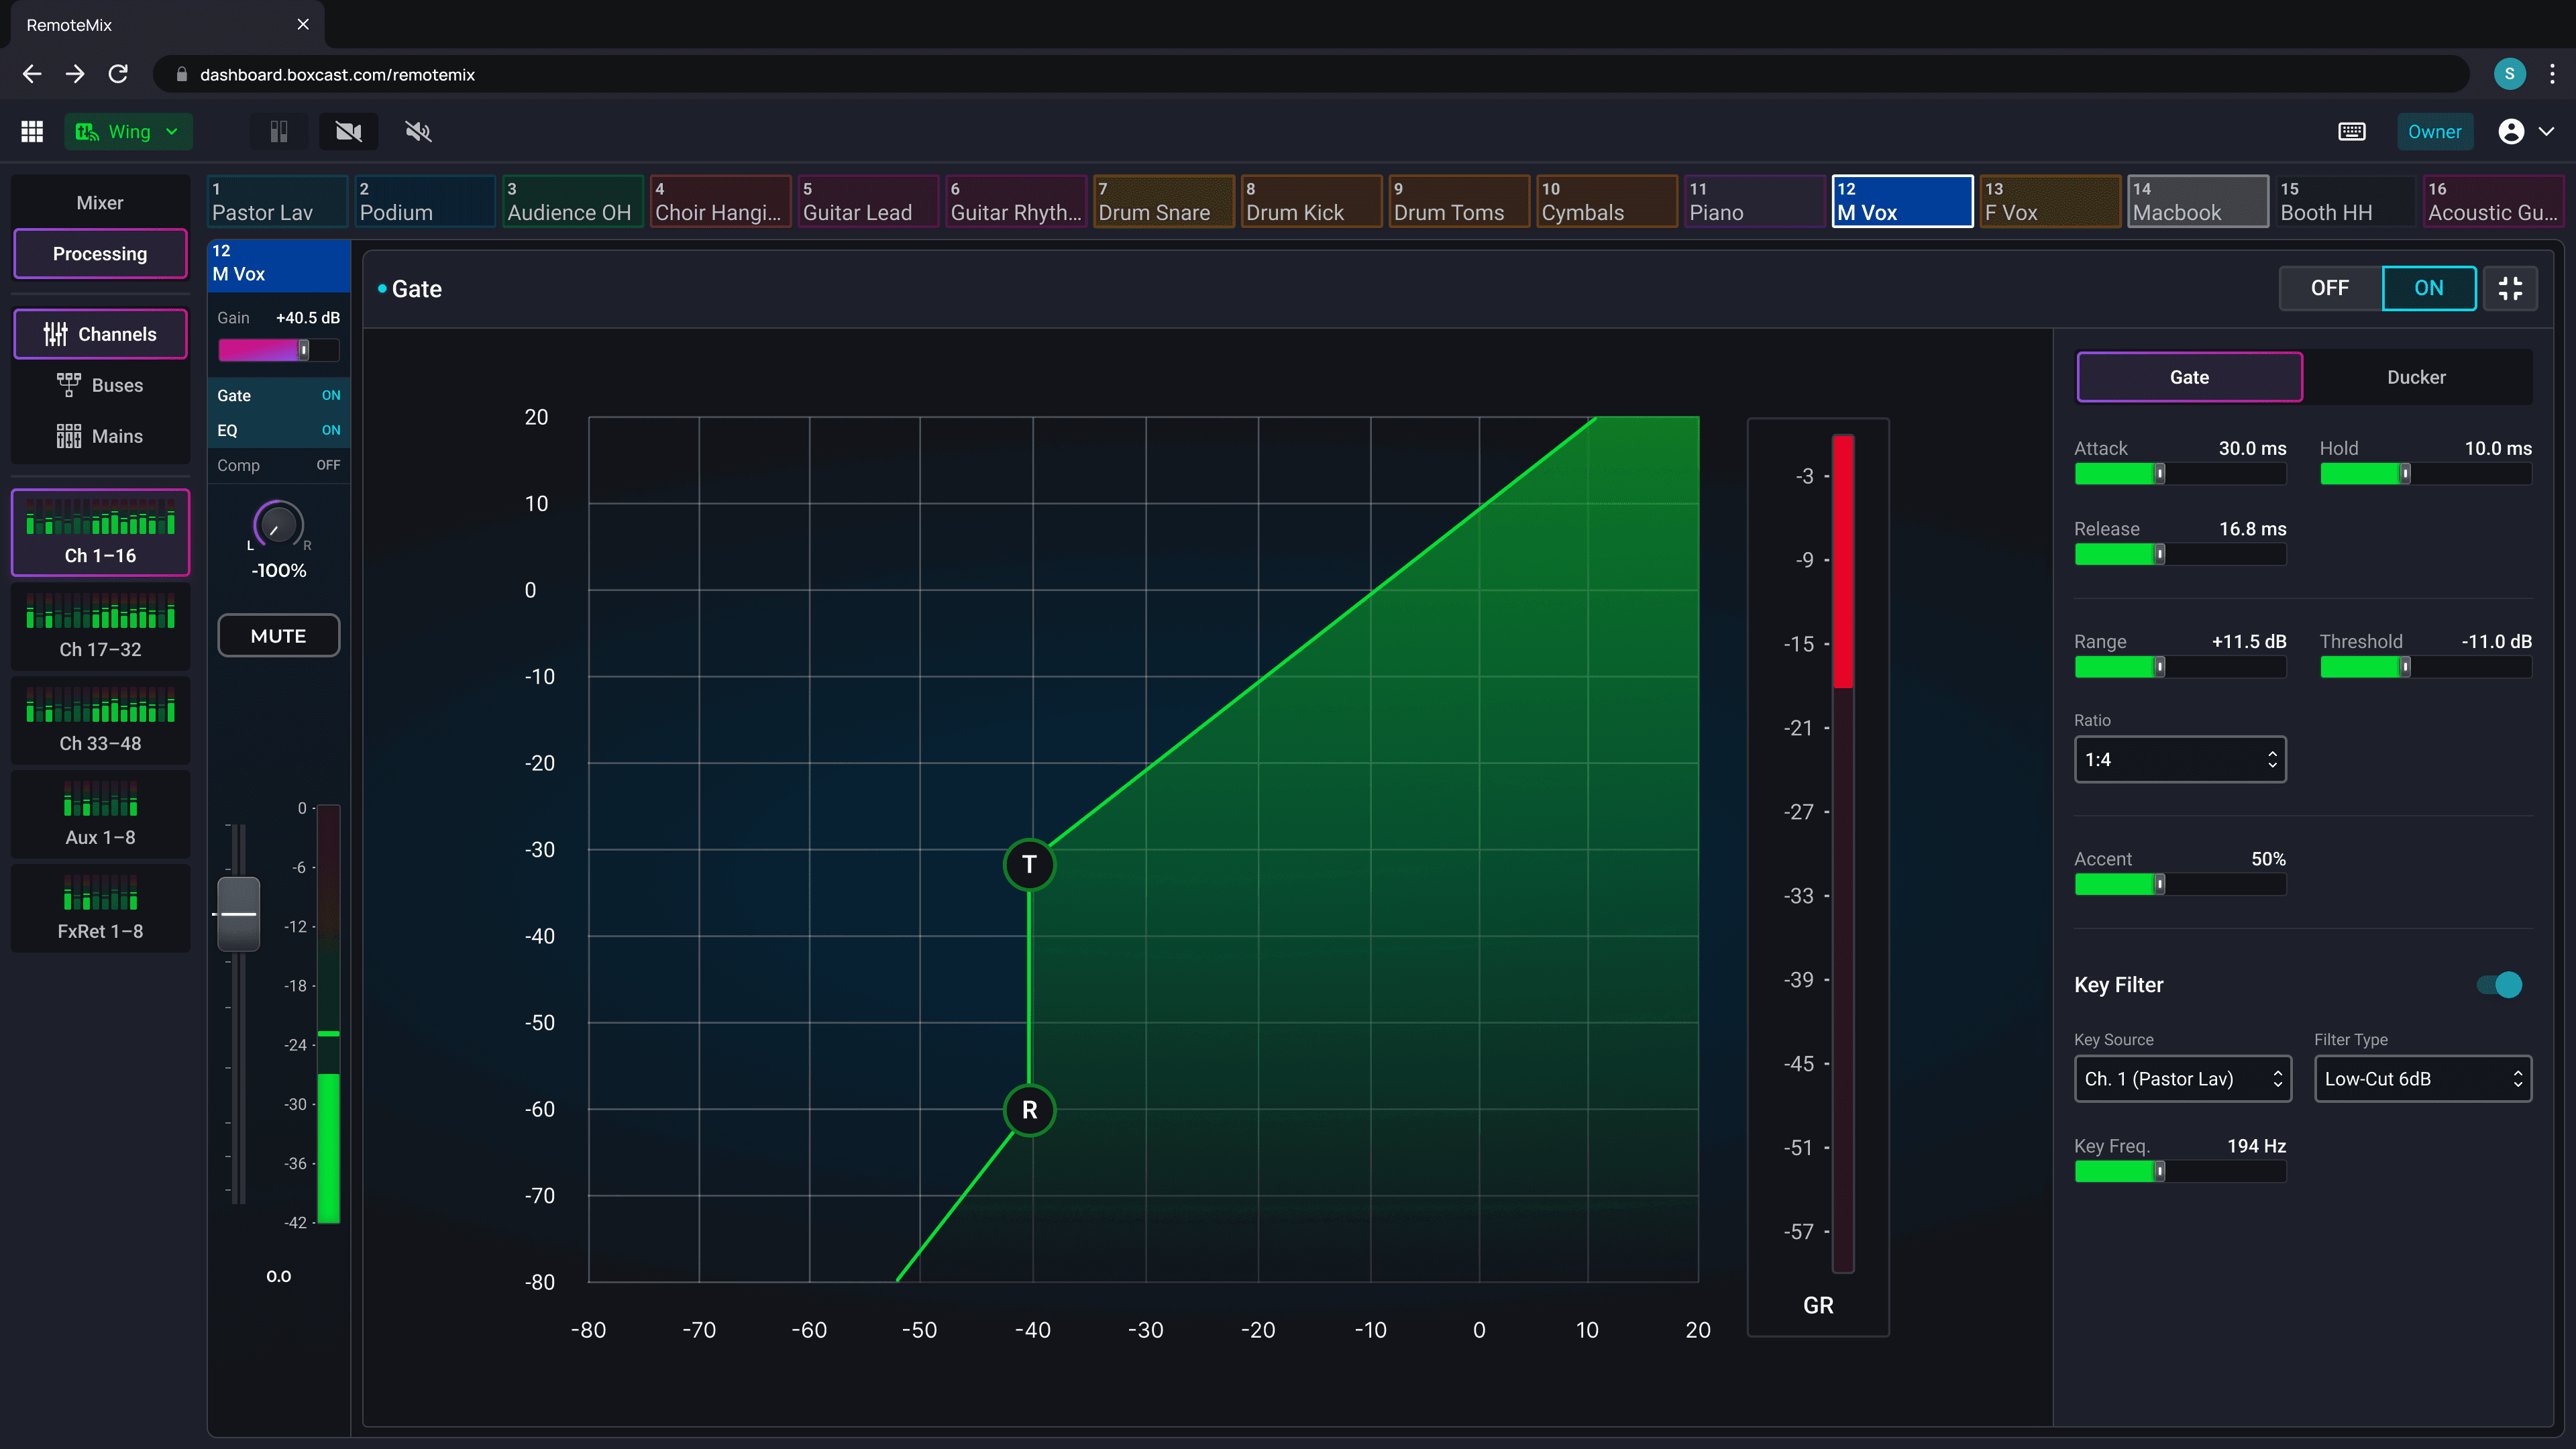Click the muted speaker icon
This screenshot has height=1449, width=2576.
pyautogui.click(x=418, y=132)
